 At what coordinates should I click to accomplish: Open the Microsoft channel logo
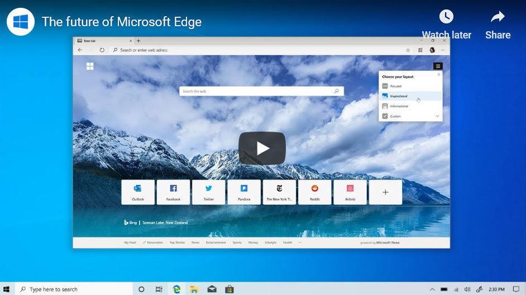click(21, 22)
